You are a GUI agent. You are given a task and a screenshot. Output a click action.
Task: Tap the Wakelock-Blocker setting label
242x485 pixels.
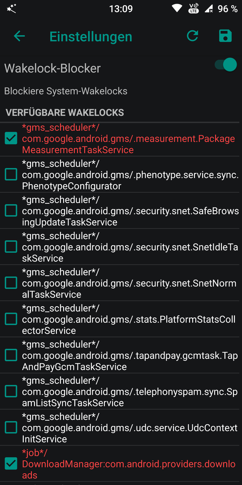52,68
